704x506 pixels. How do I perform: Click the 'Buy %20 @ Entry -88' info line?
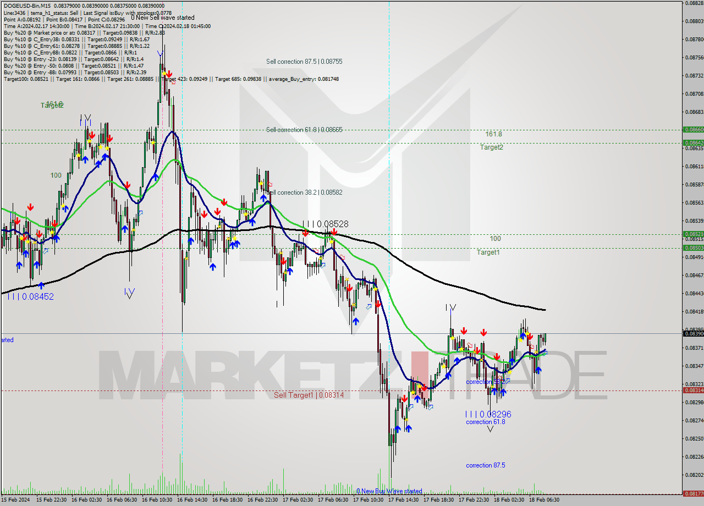coord(75,72)
